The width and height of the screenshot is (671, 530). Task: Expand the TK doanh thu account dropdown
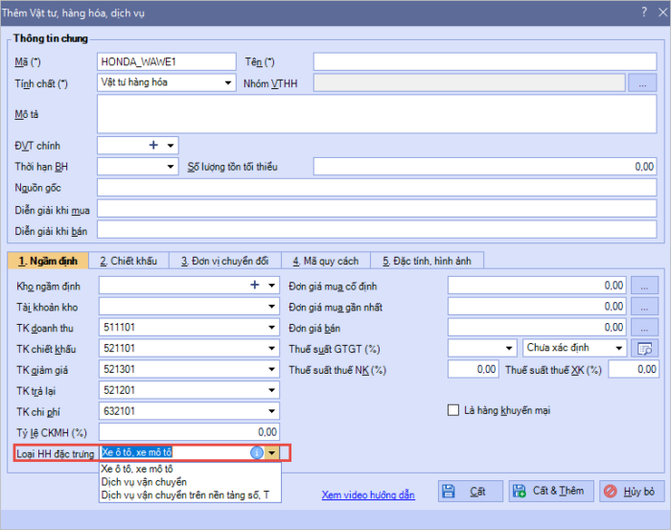point(272,328)
